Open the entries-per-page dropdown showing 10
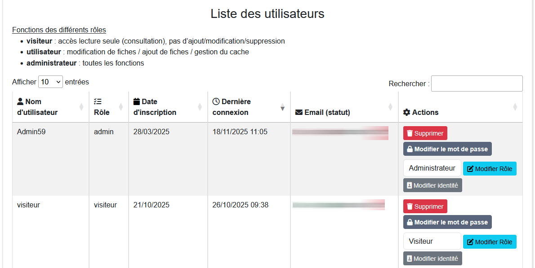The width and height of the screenshot is (535, 268). point(50,82)
